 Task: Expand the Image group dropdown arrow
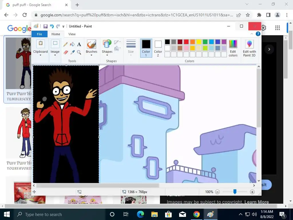point(55,55)
